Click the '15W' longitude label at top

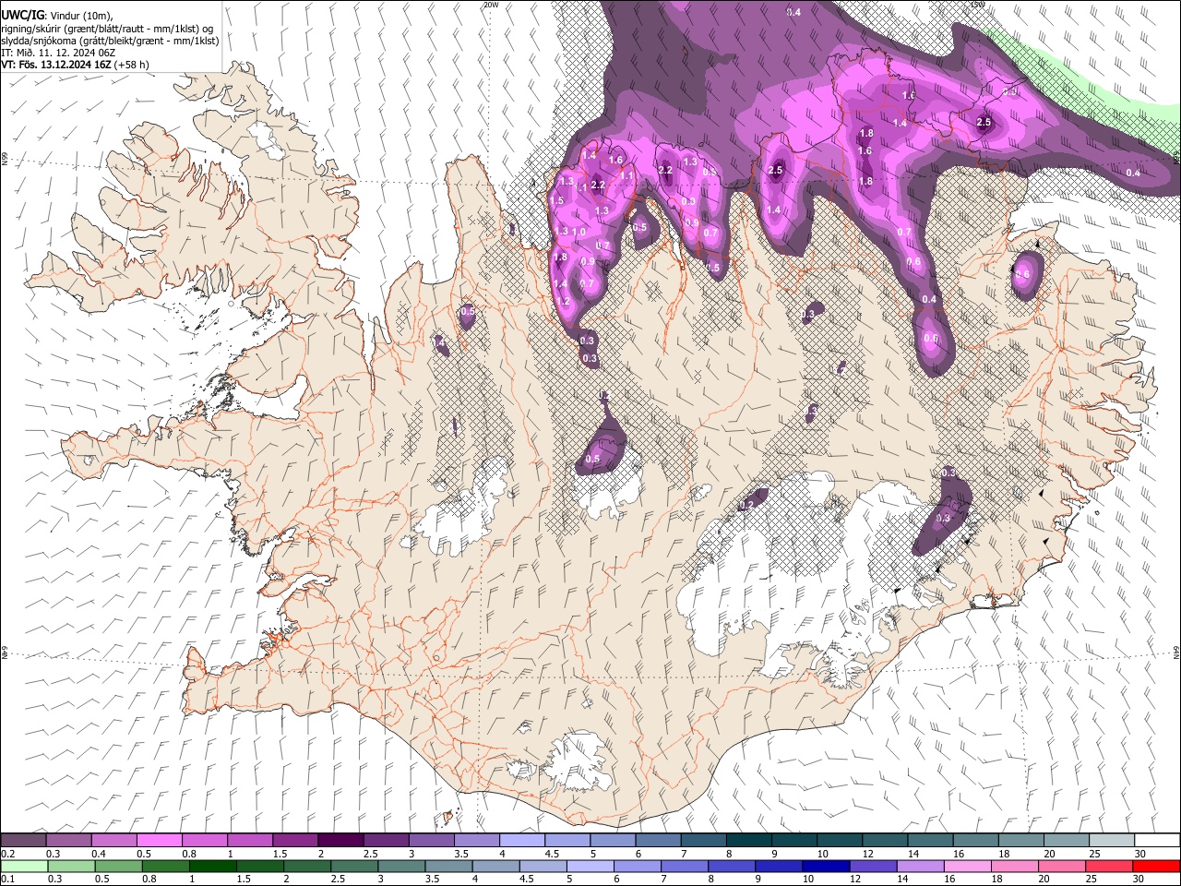click(978, 5)
